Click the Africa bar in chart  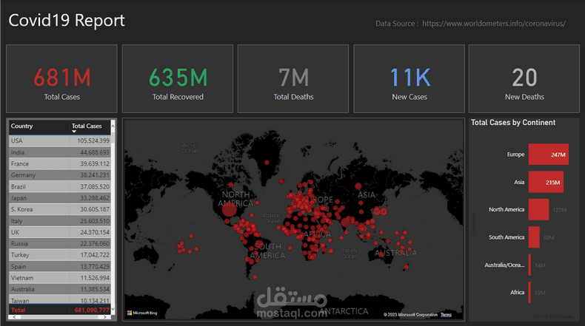pos(529,293)
